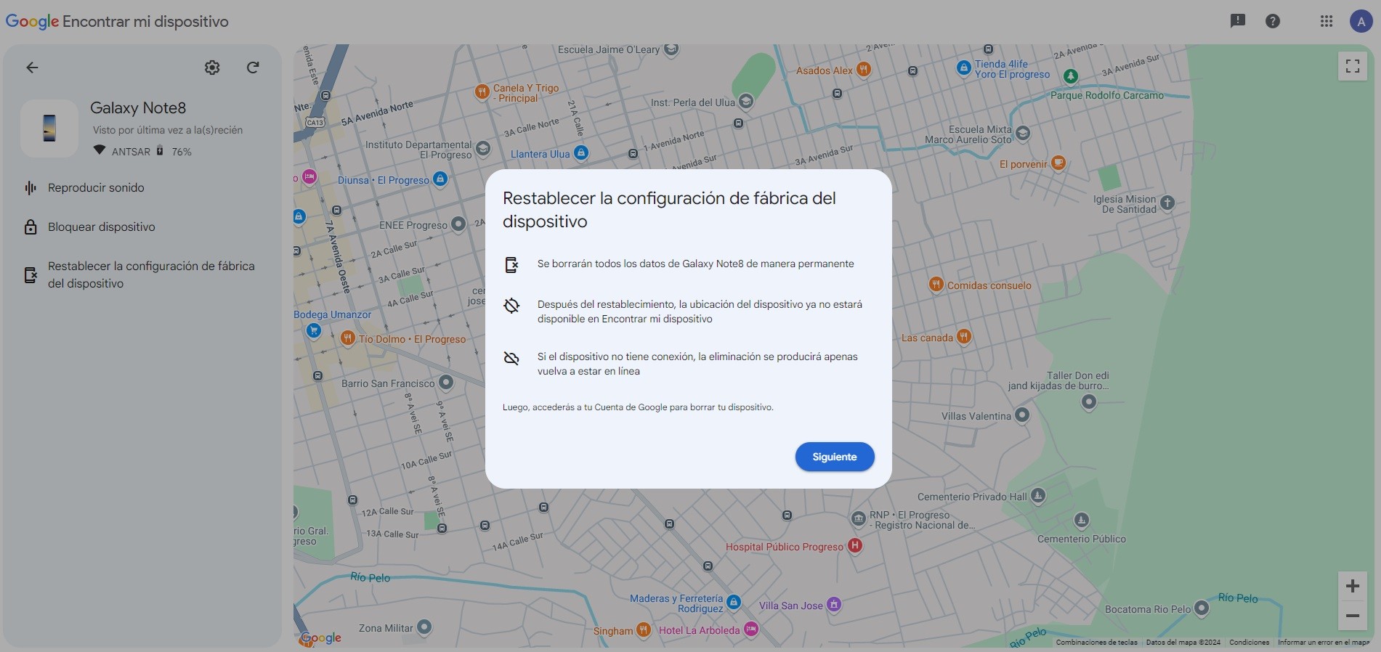Click Cementerio Público map marker
The height and width of the screenshot is (652, 1381).
(1082, 521)
